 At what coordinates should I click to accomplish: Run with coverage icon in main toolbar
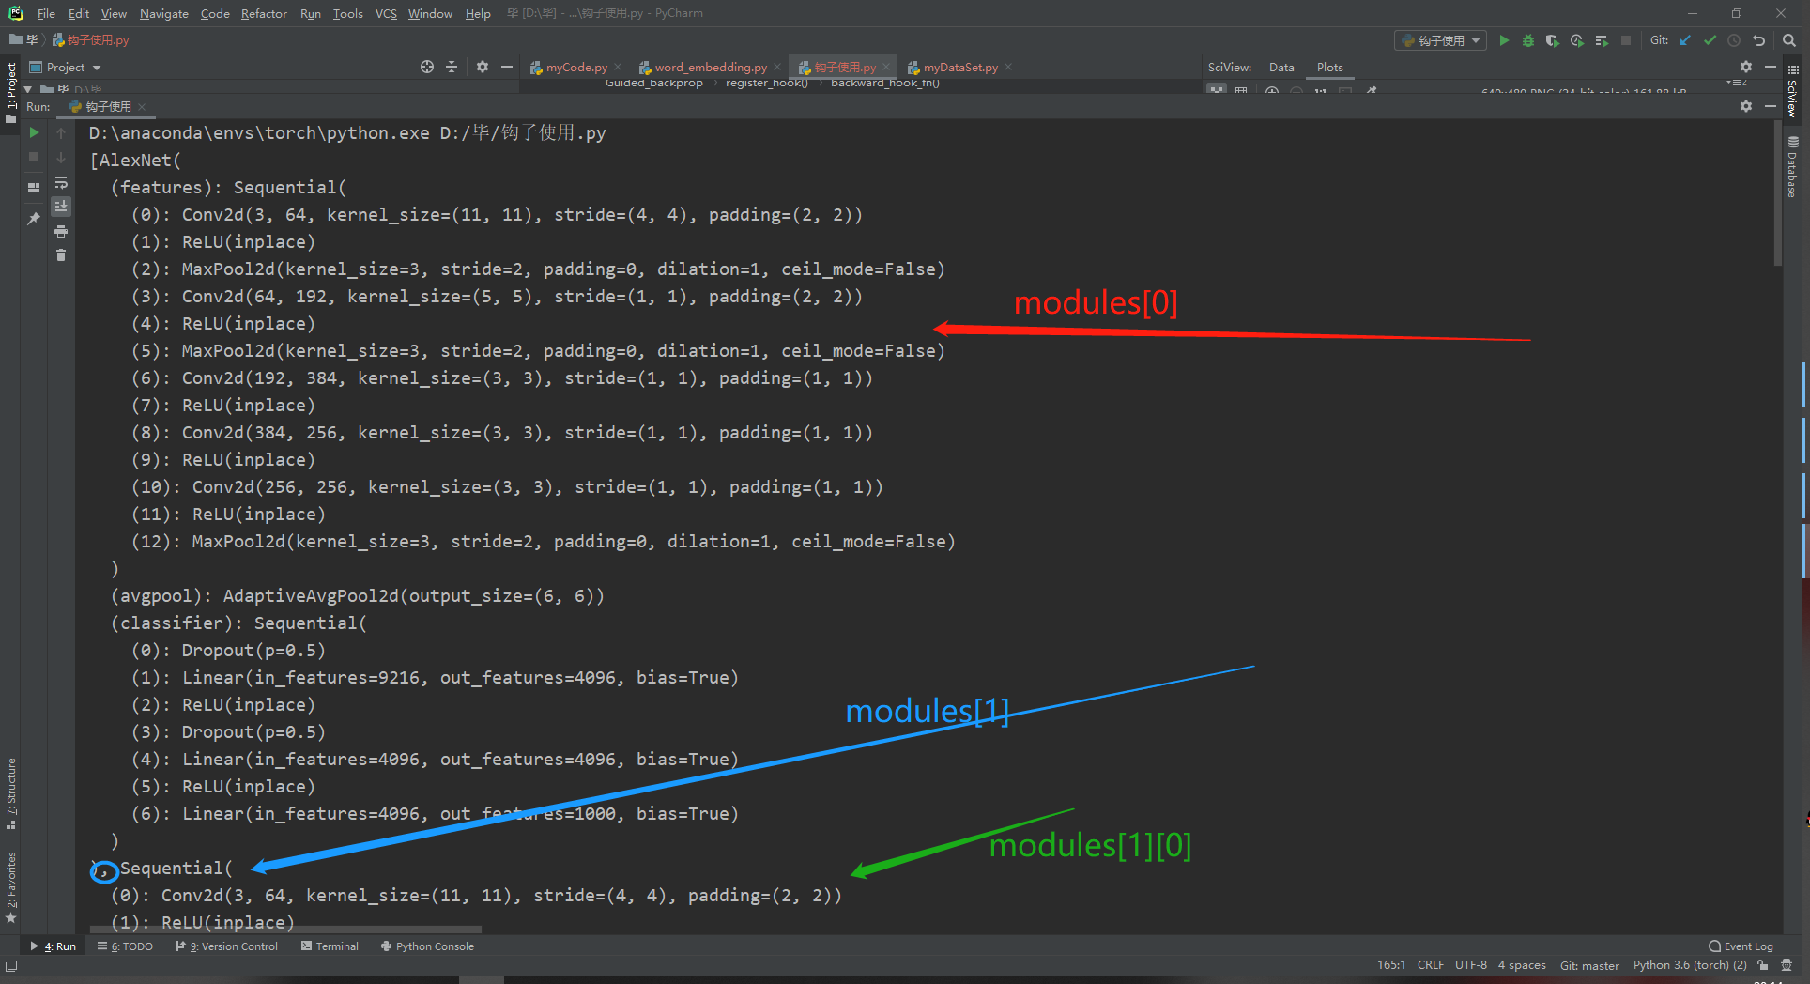(1553, 40)
